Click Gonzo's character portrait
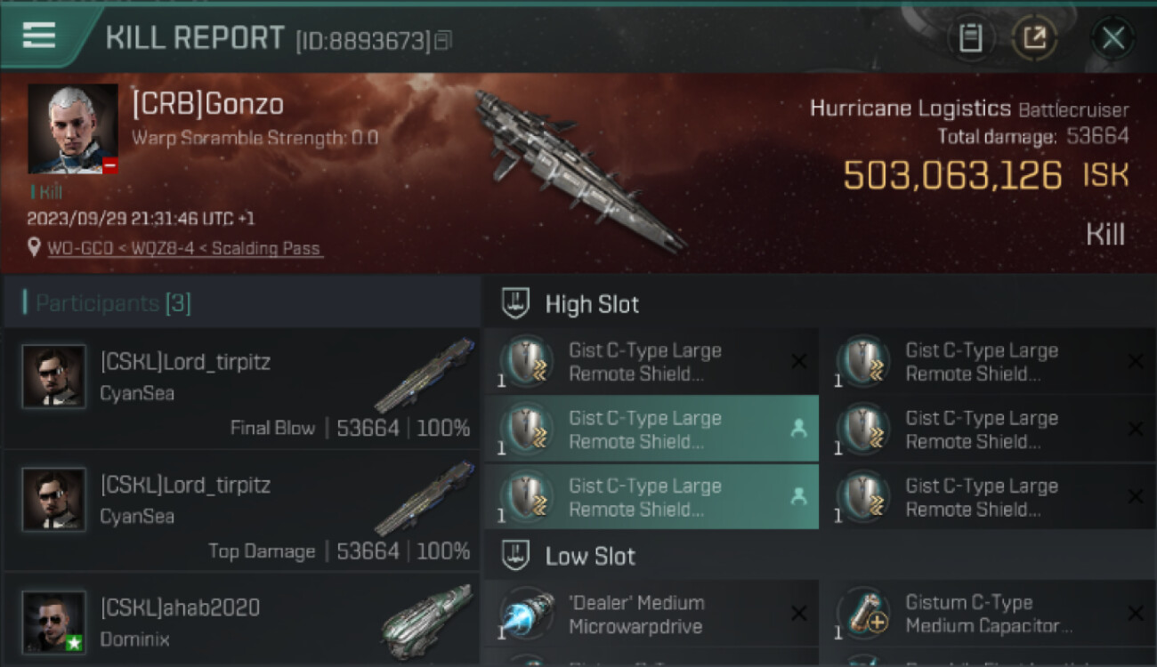This screenshot has height=667, width=1157. click(x=73, y=129)
